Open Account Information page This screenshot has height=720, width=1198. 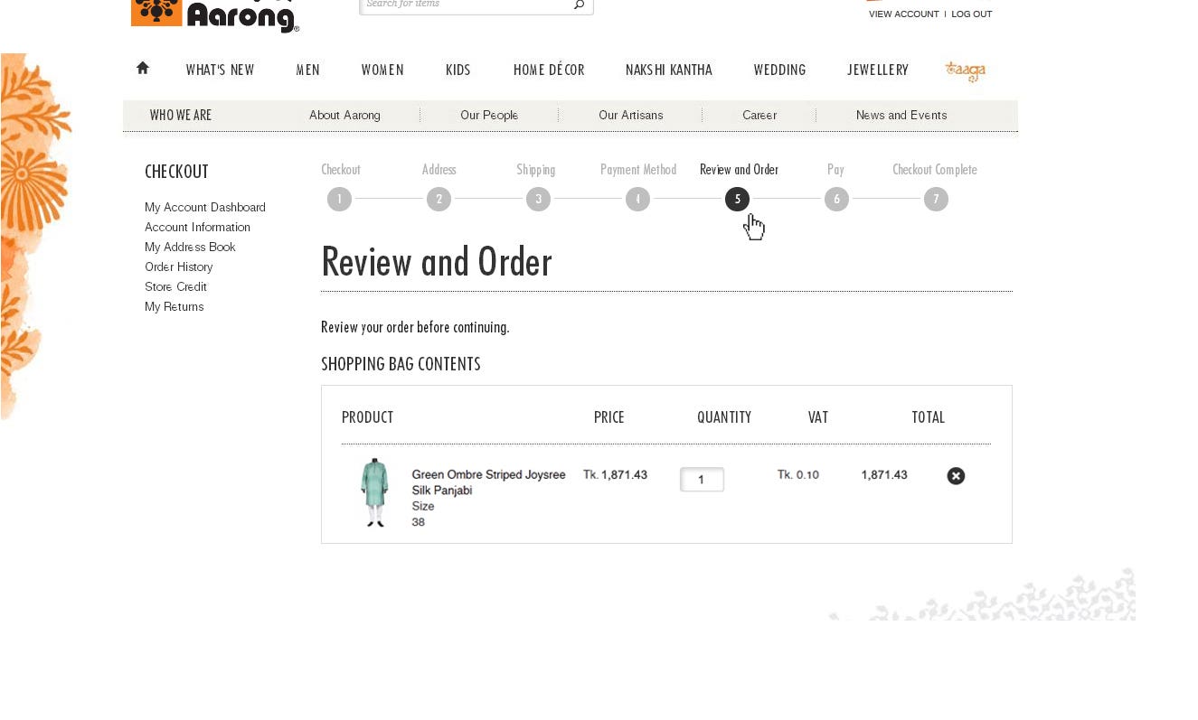coord(197,228)
